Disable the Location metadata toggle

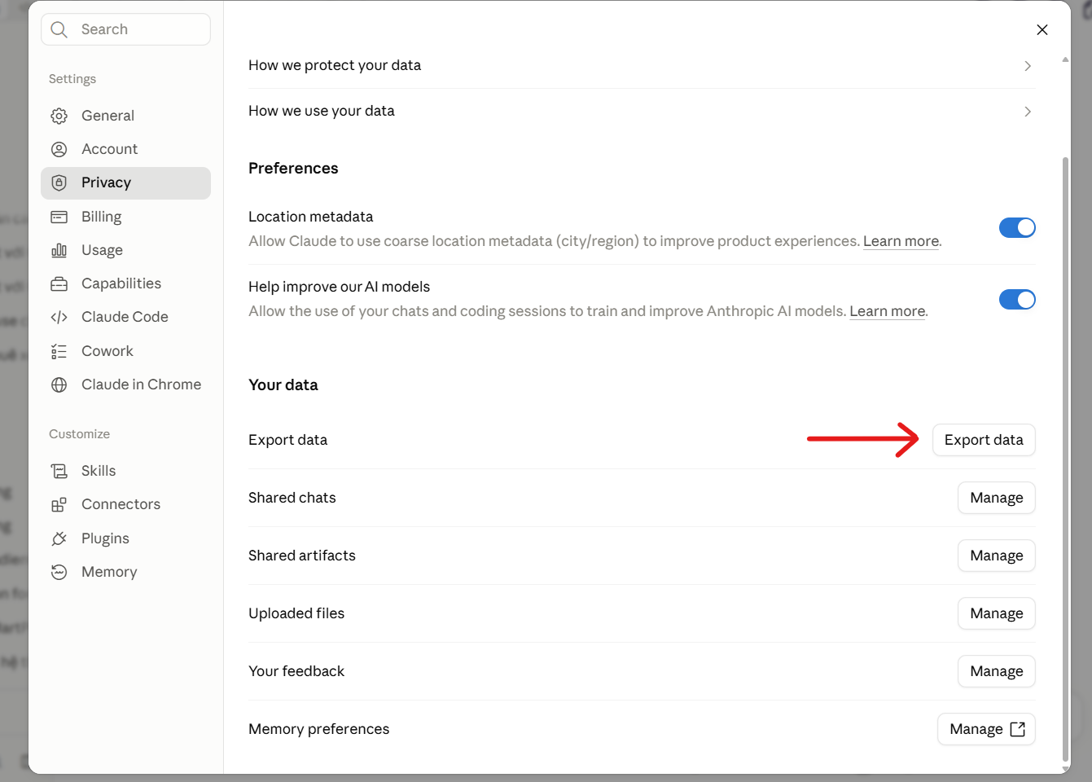(x=1017, y=228)
